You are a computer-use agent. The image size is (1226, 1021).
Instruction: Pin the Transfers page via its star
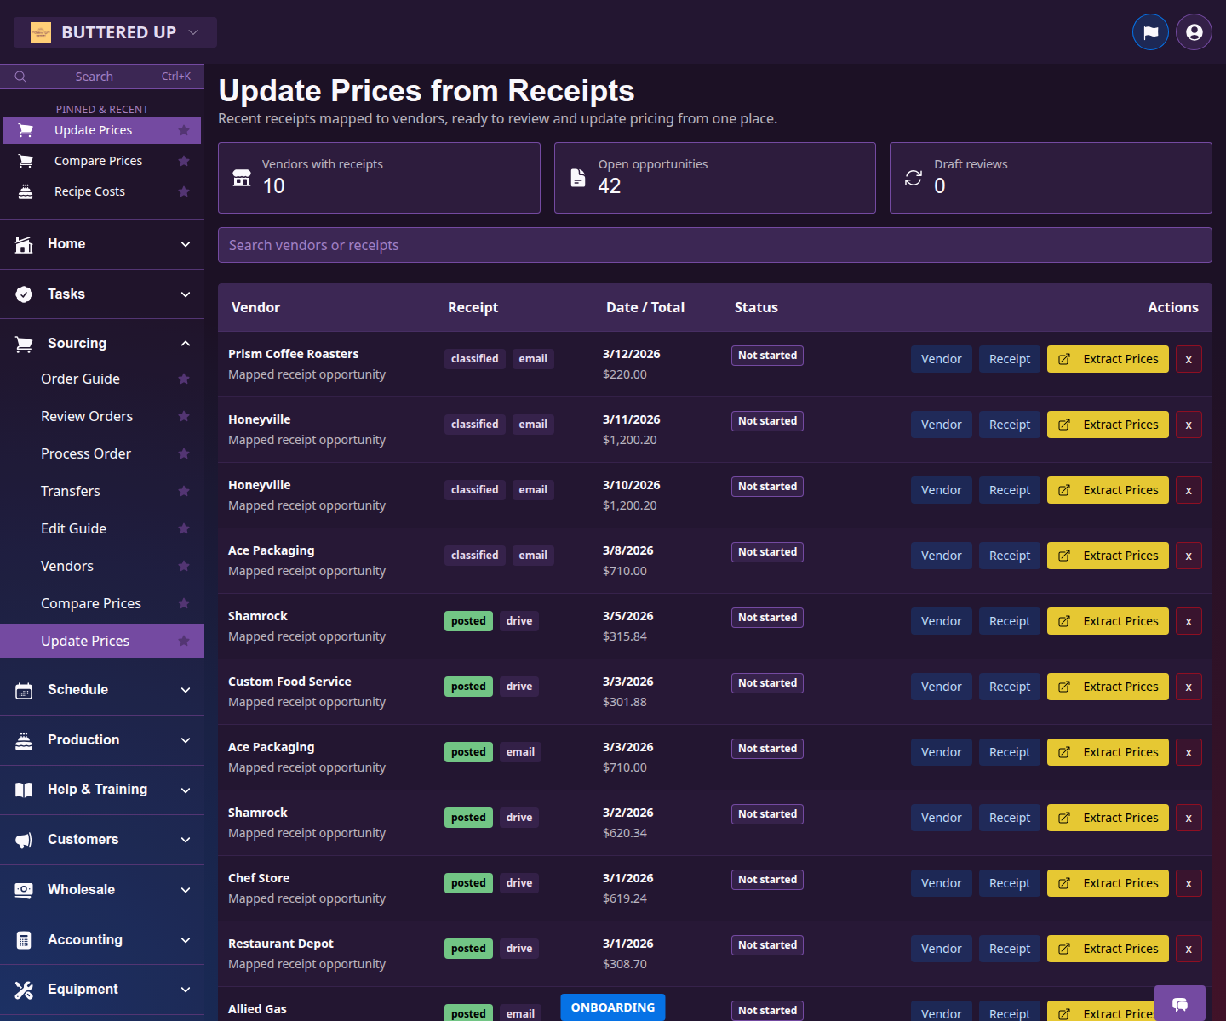coord(184,491)
